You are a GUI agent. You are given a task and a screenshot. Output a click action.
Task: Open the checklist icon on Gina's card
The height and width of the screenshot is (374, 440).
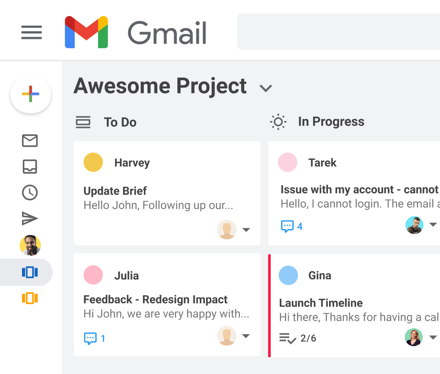[287, 338]
